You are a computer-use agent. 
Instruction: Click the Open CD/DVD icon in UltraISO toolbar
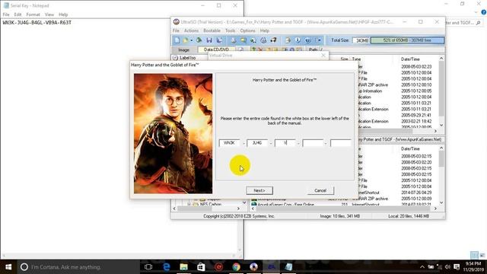pyautogui.click(x=199, y=40)
